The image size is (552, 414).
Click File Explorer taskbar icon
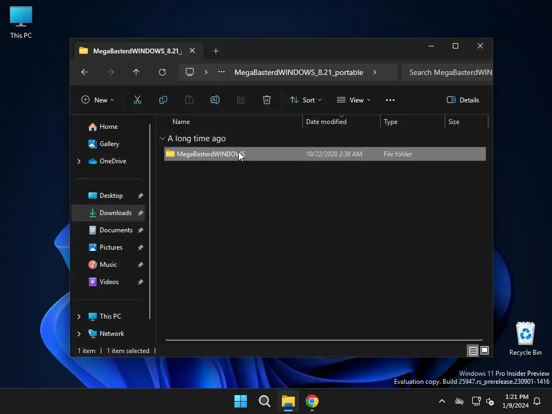tap(288, 401)
